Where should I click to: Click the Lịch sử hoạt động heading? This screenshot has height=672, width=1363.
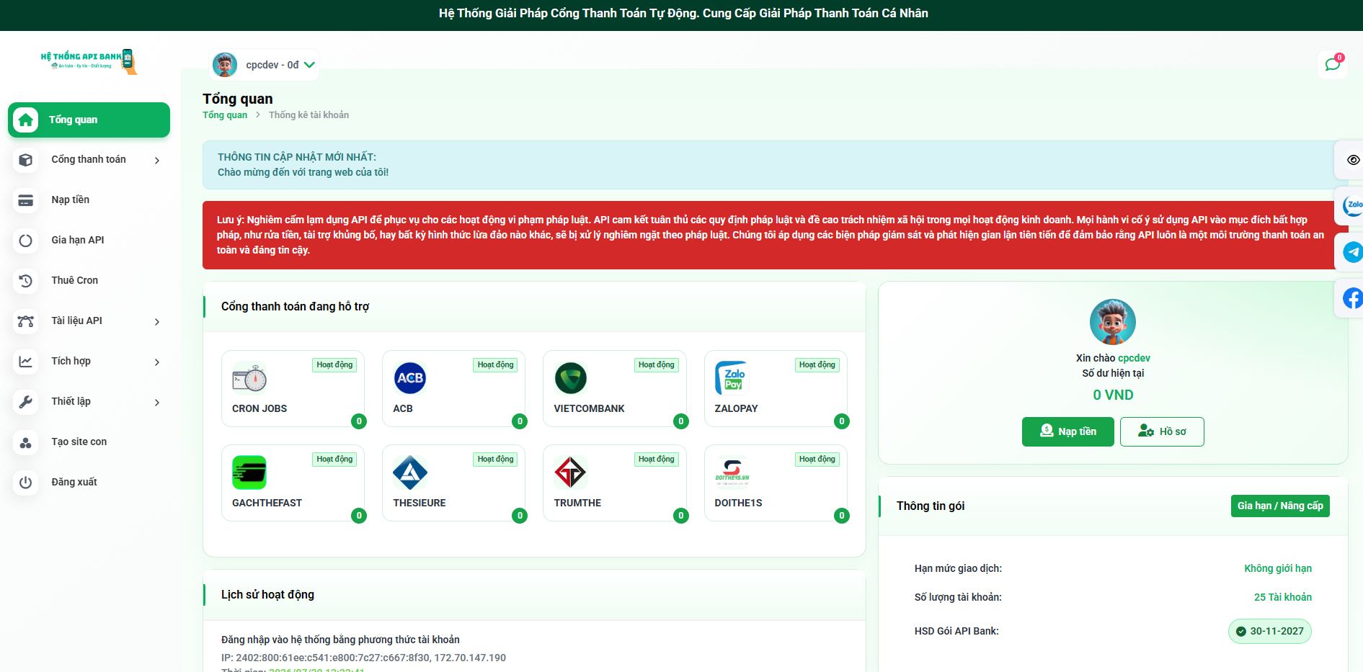(x=267, y=594)
